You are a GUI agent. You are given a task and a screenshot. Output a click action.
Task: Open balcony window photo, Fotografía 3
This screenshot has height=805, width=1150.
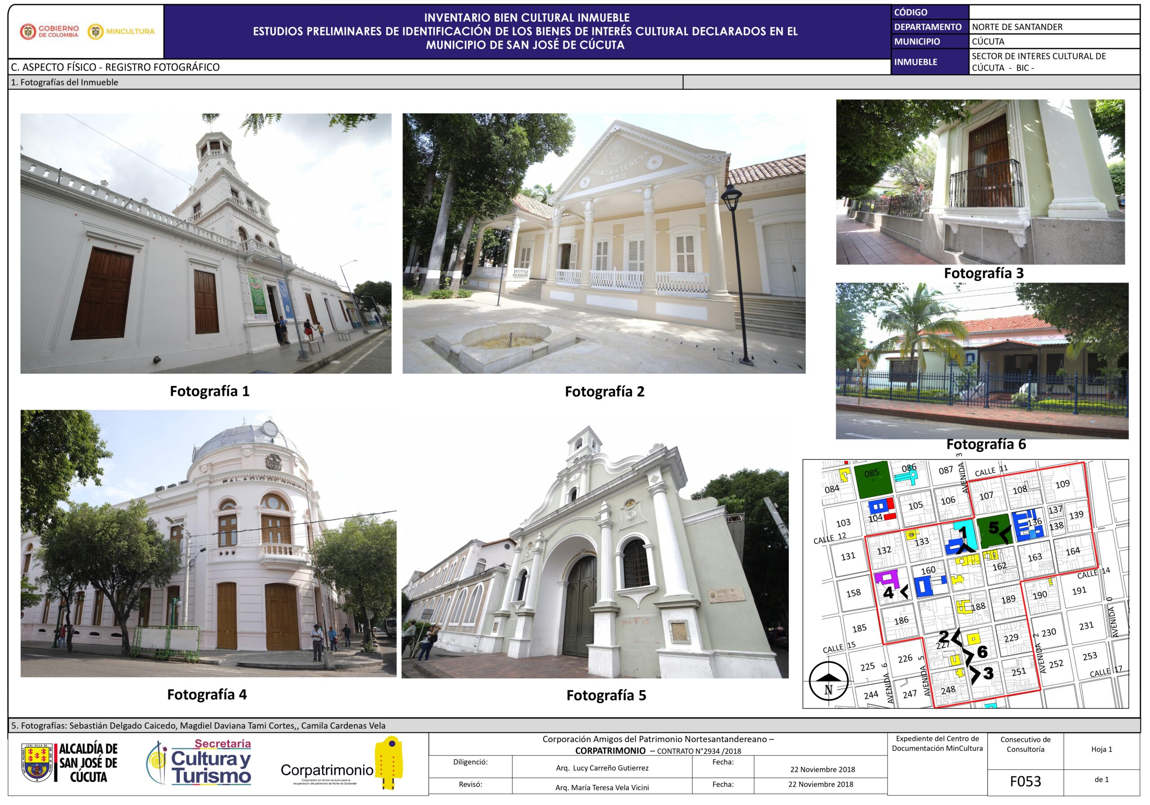[x=980, y=181]
